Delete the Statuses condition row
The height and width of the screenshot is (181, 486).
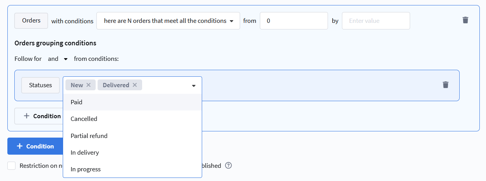click(x=446, y=85)
